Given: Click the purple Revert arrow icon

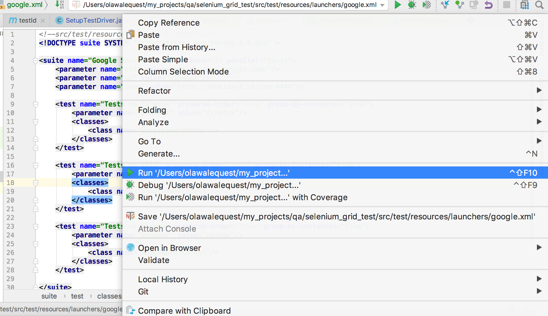Looking at the screenshot, I should pos(489,5).
